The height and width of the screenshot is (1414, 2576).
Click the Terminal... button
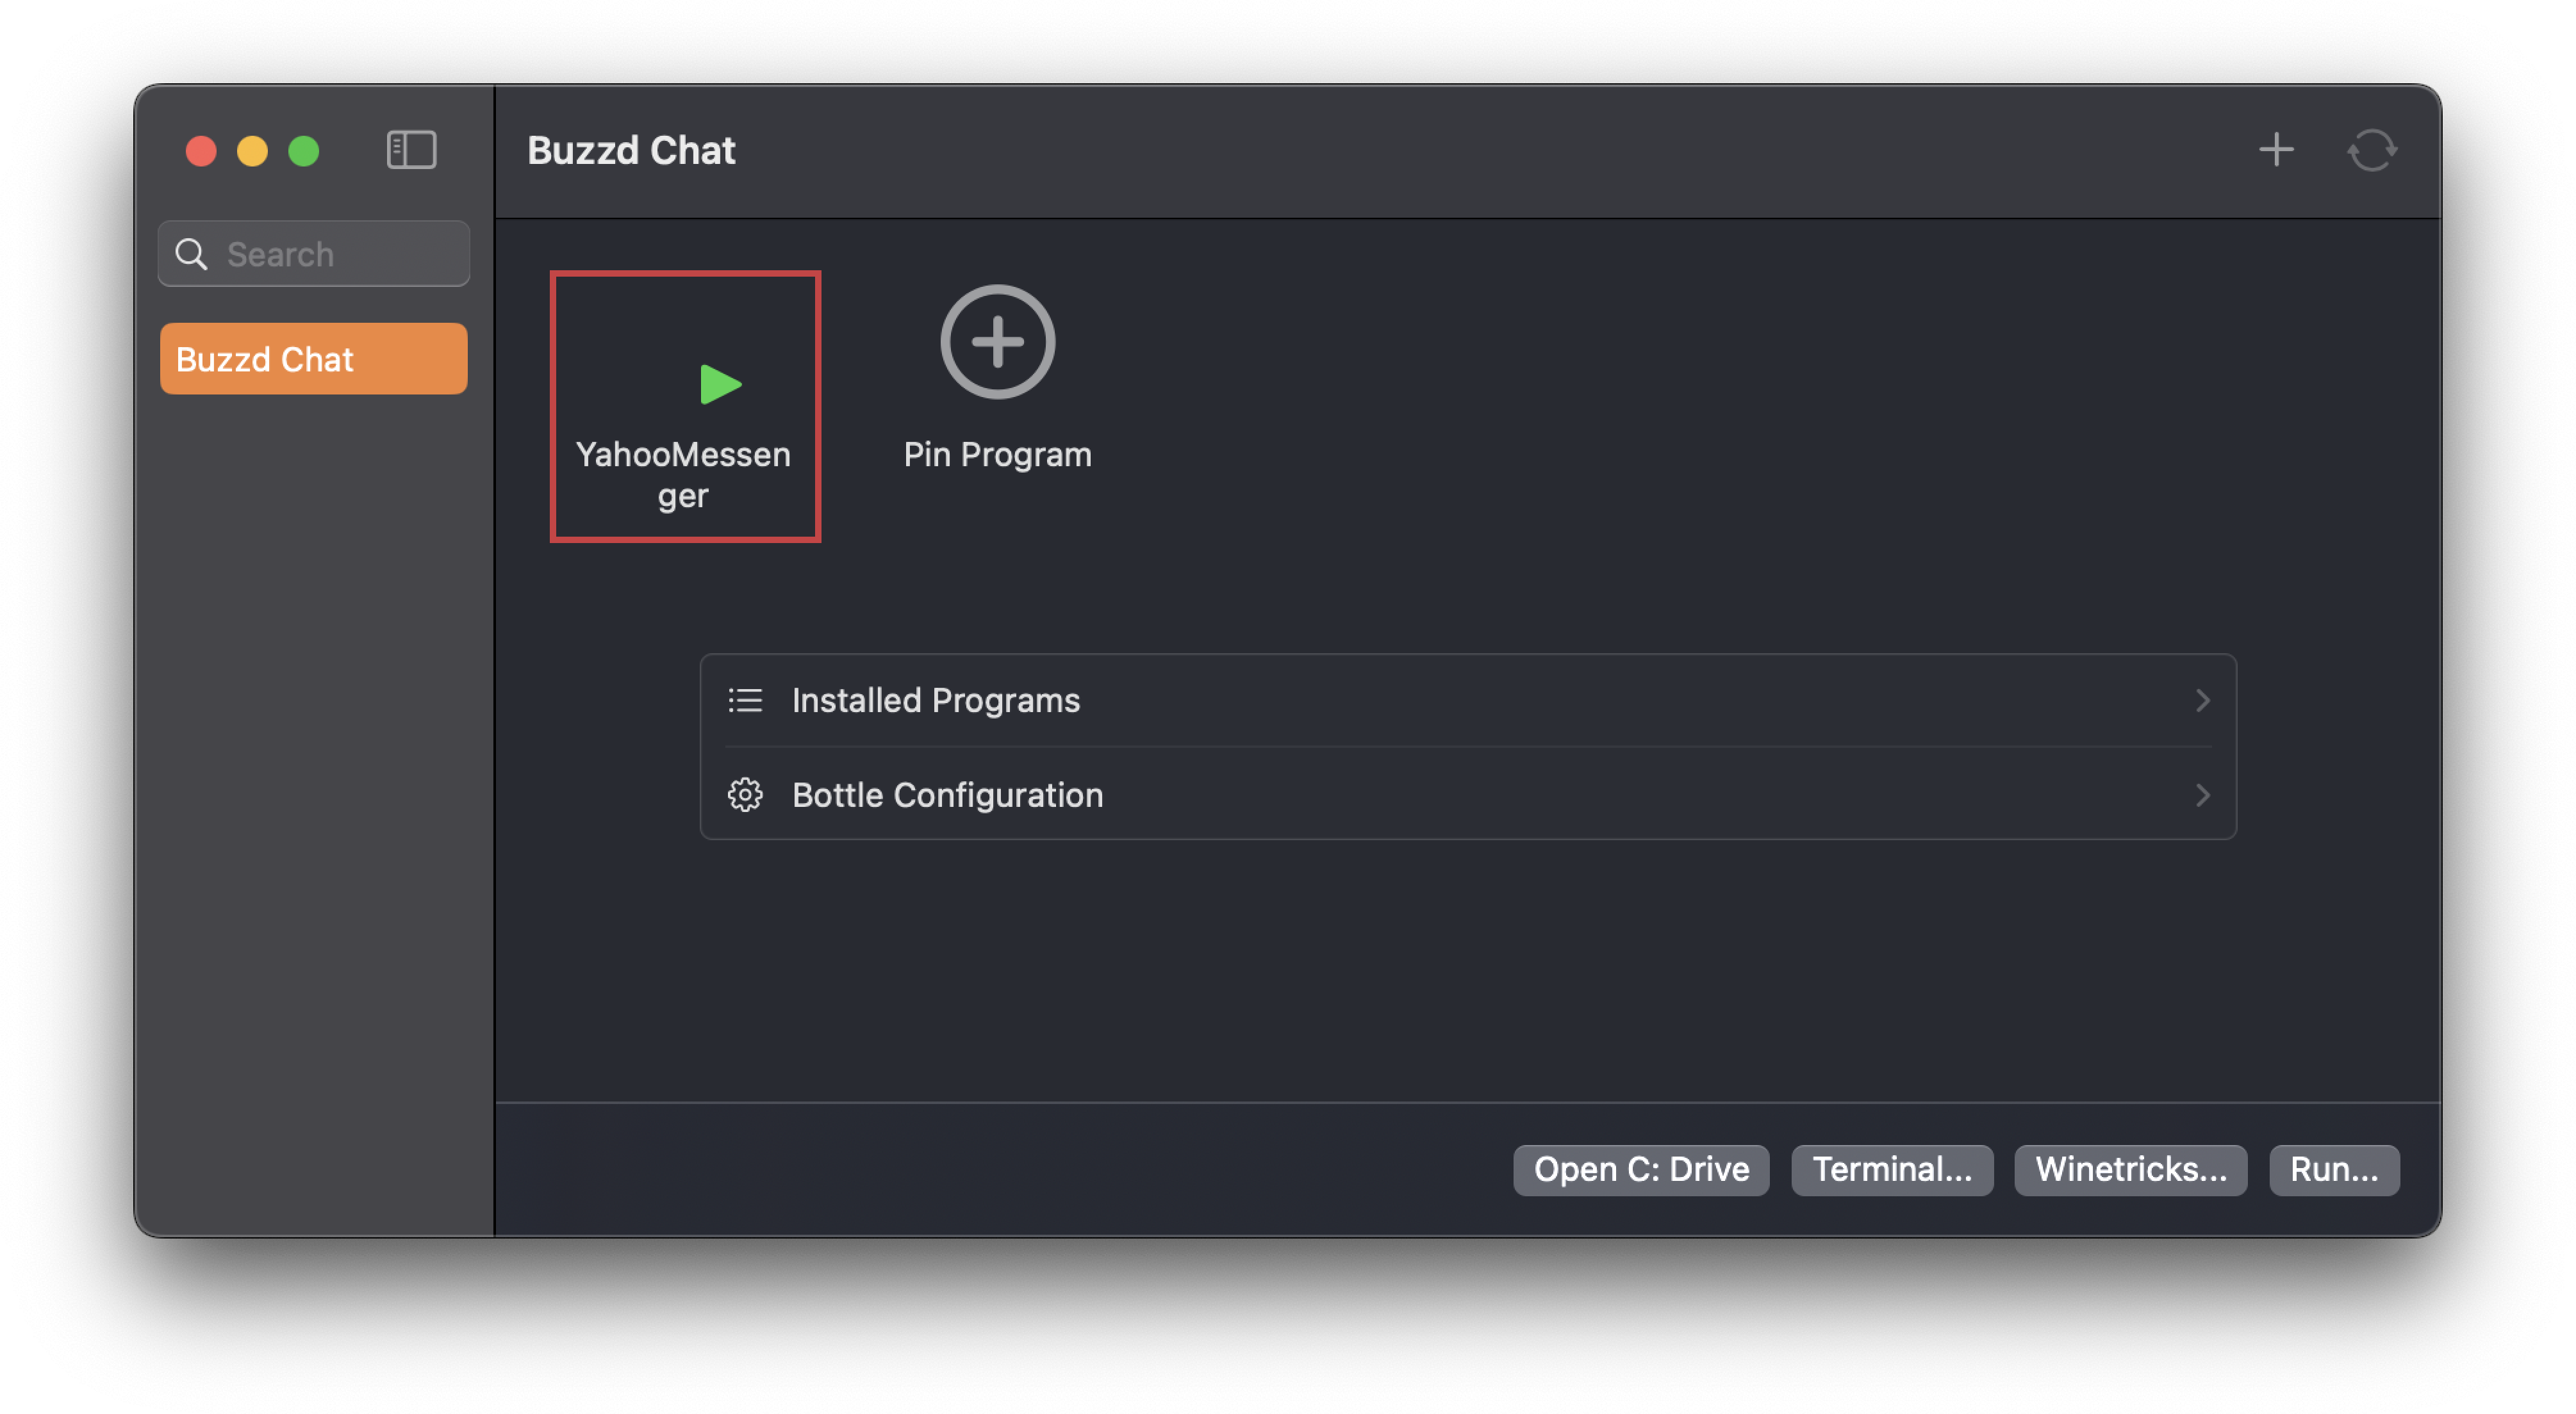tap(1891, 1169)
